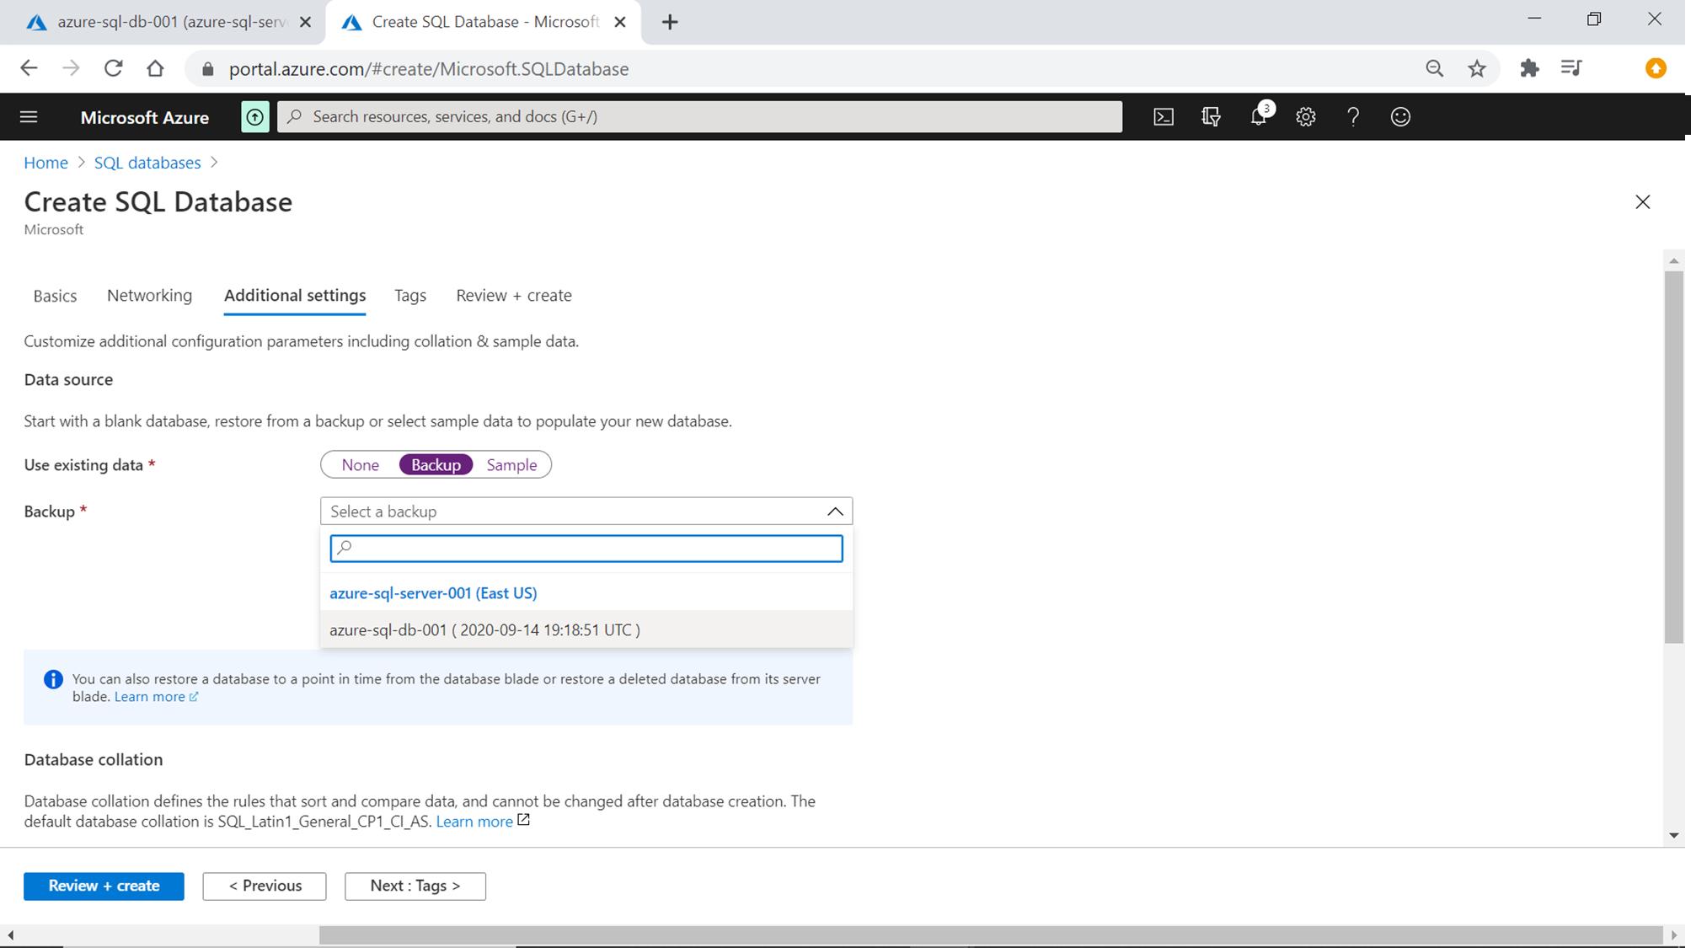
Task: Open portal settings gear icon
Action: 1305,117
